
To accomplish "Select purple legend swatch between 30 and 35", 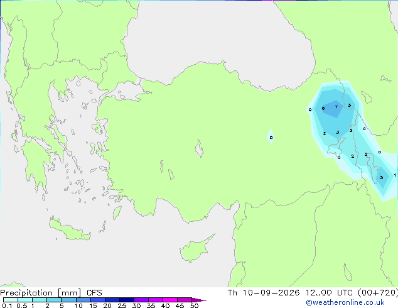I will click(141, 300).
